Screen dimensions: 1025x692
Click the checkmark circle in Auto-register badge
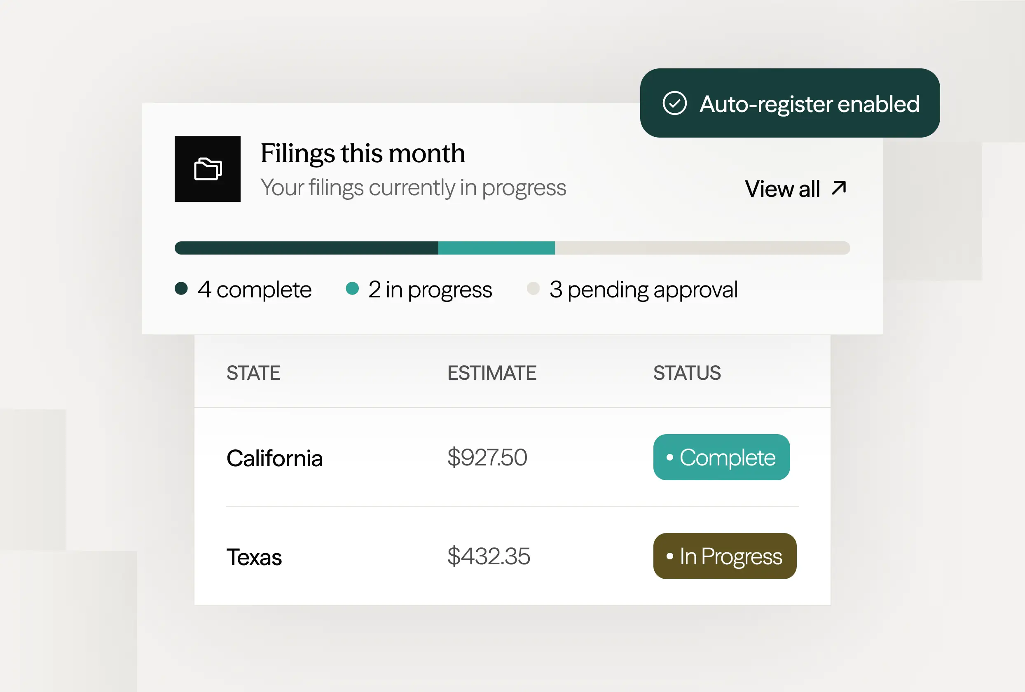click(x=674, y=103)
